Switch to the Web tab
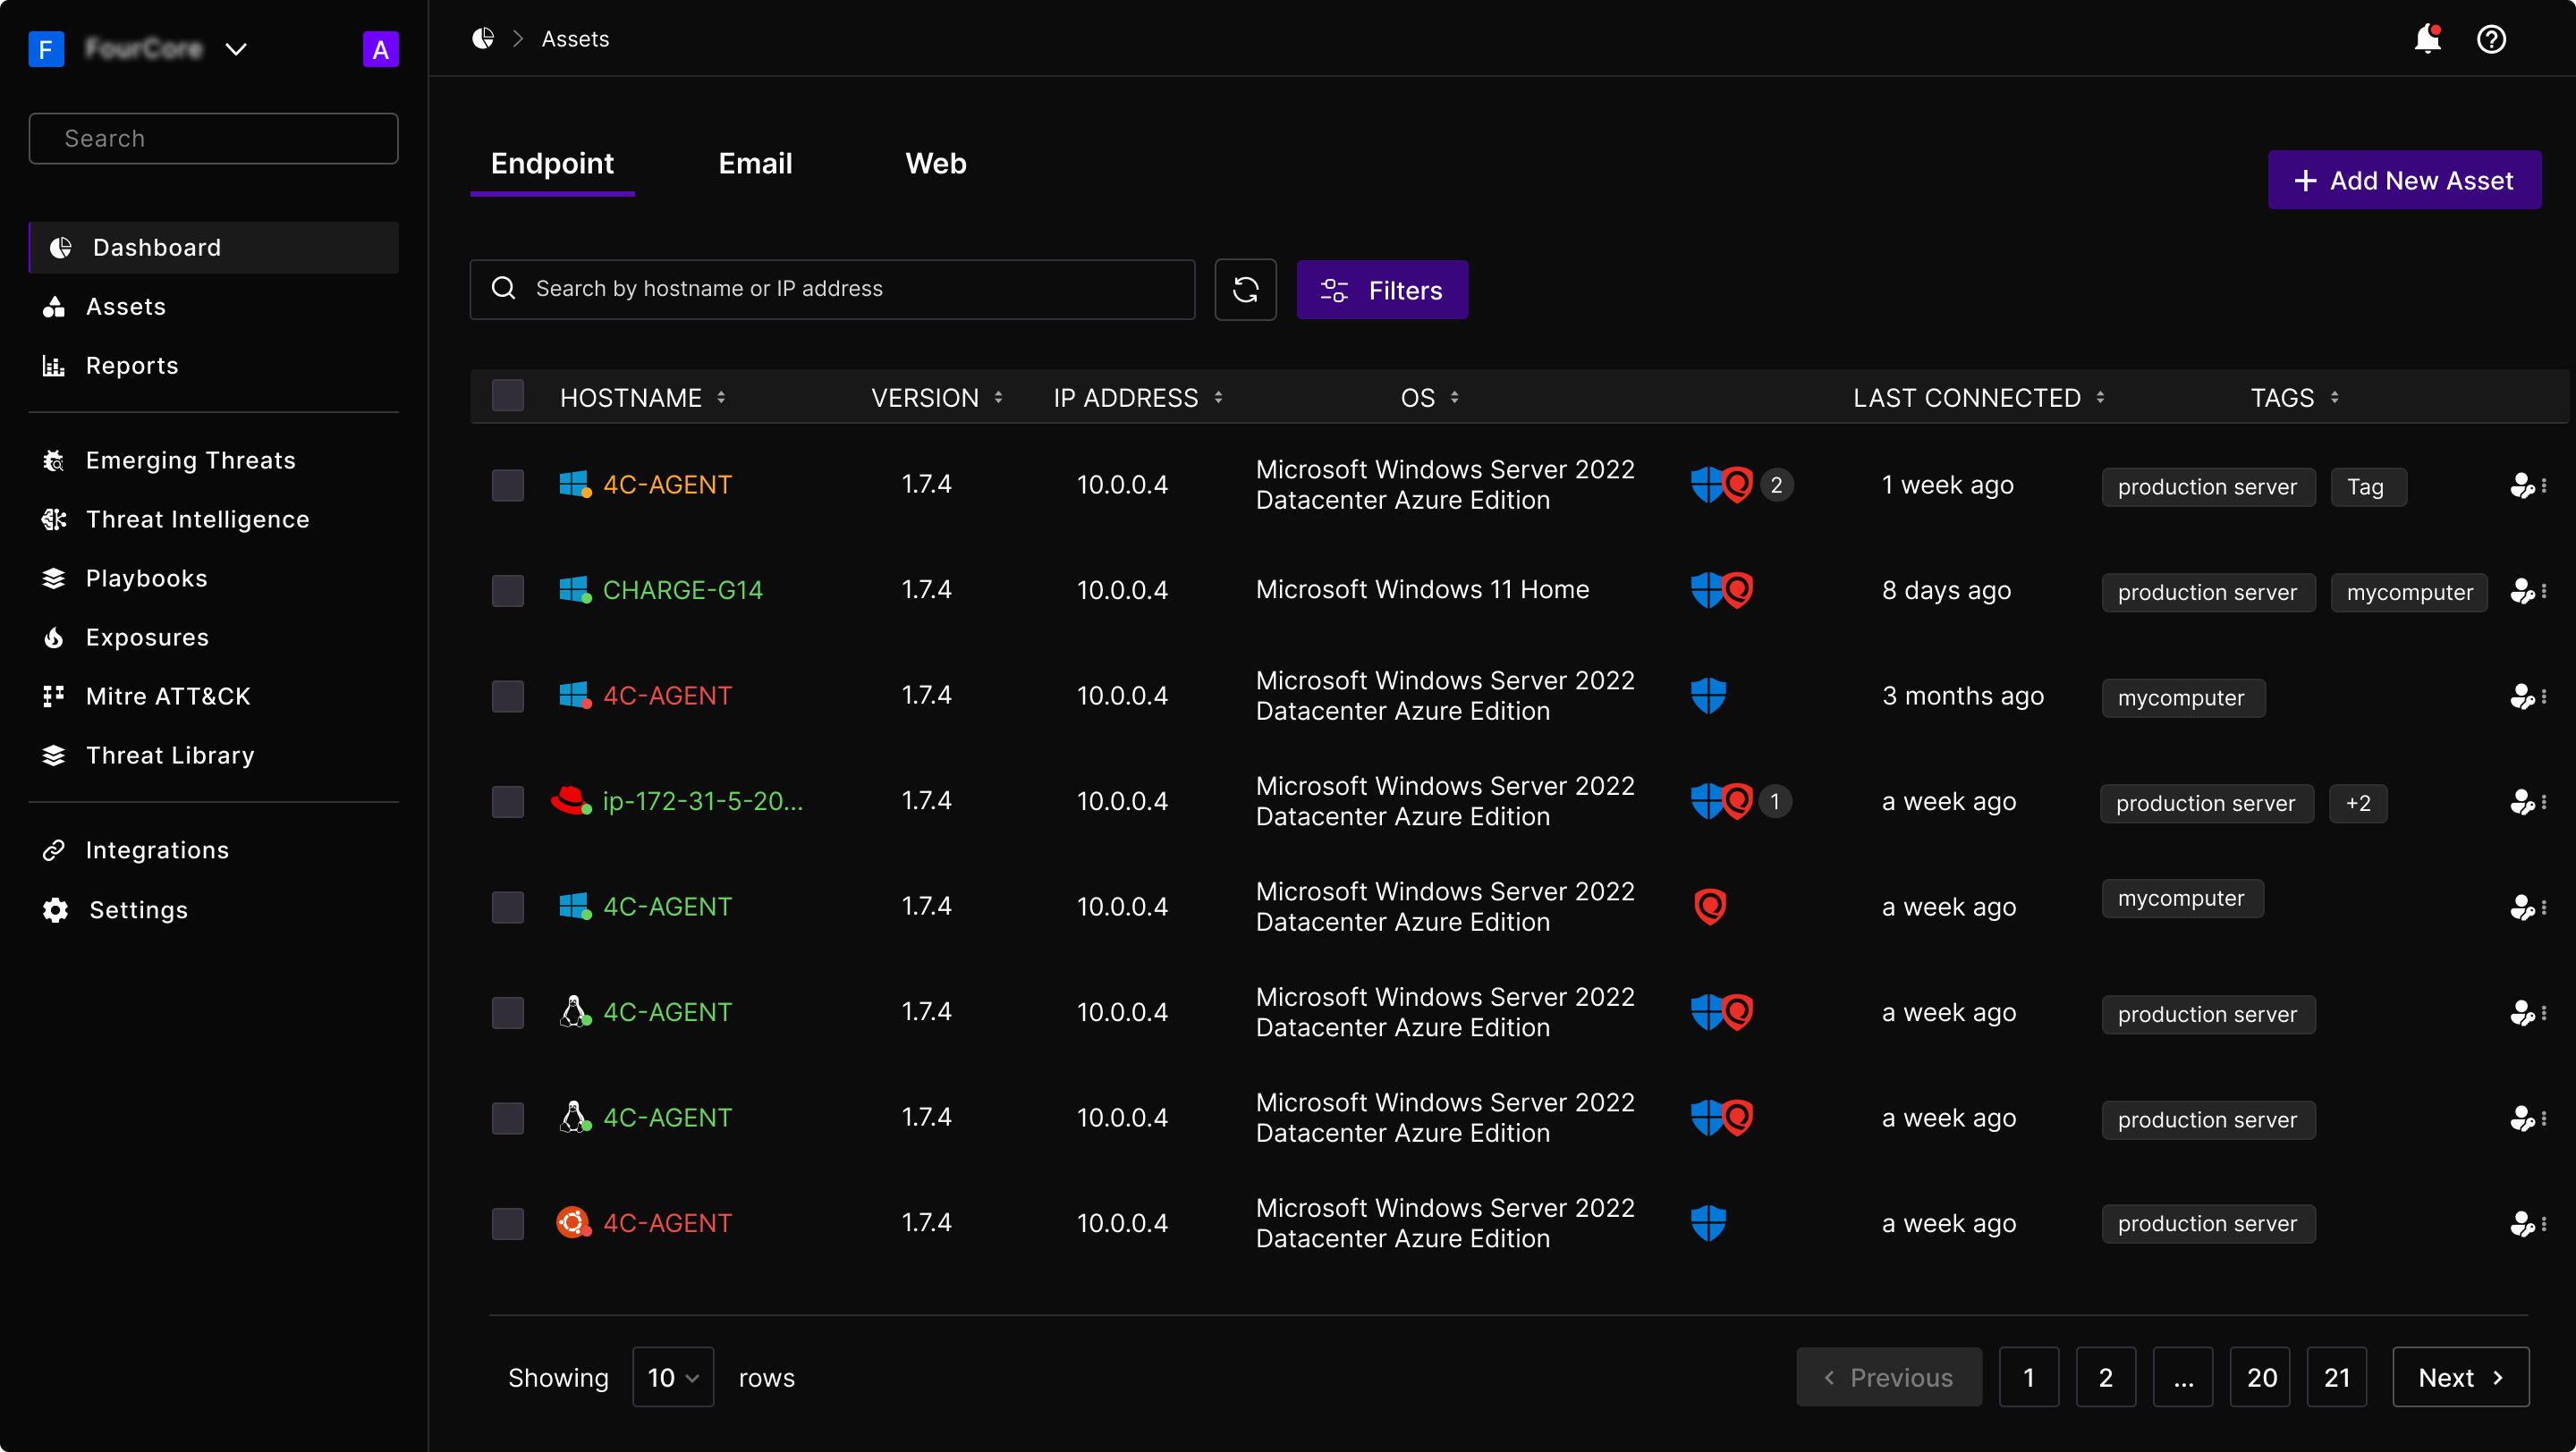Image resolution: width=2576 pixels, height=1452 pixels. pos(935,164)
